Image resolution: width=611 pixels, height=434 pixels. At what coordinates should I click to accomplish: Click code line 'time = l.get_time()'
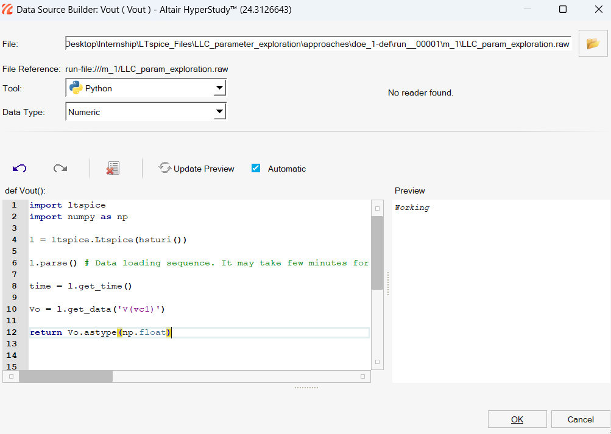81,286
